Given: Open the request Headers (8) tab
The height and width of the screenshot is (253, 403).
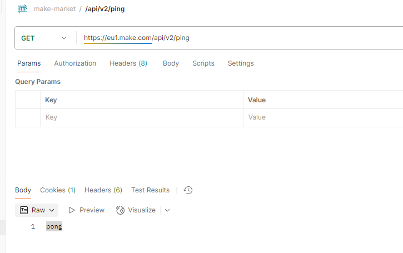Looking at the screenshot, I should (128, 63).
